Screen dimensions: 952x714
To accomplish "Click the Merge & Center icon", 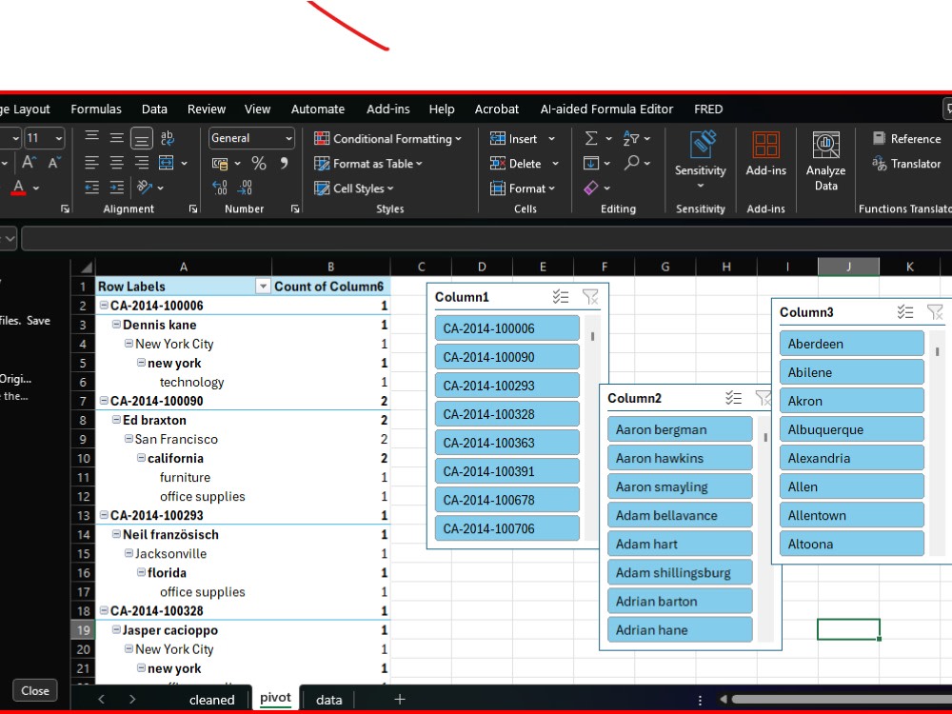I will tap(166, 163).
